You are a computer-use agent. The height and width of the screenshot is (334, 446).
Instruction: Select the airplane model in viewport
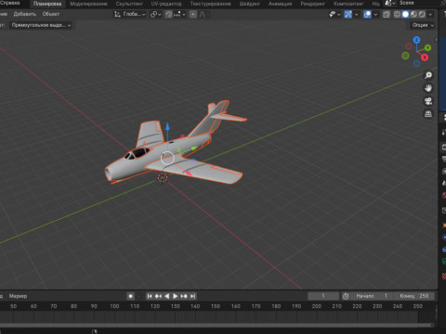pos(174,146)
